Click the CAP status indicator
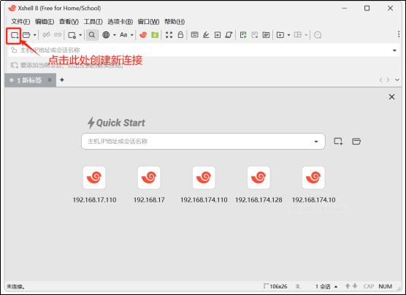This screenshot has width=406, height=295. (x=369, y=286)
